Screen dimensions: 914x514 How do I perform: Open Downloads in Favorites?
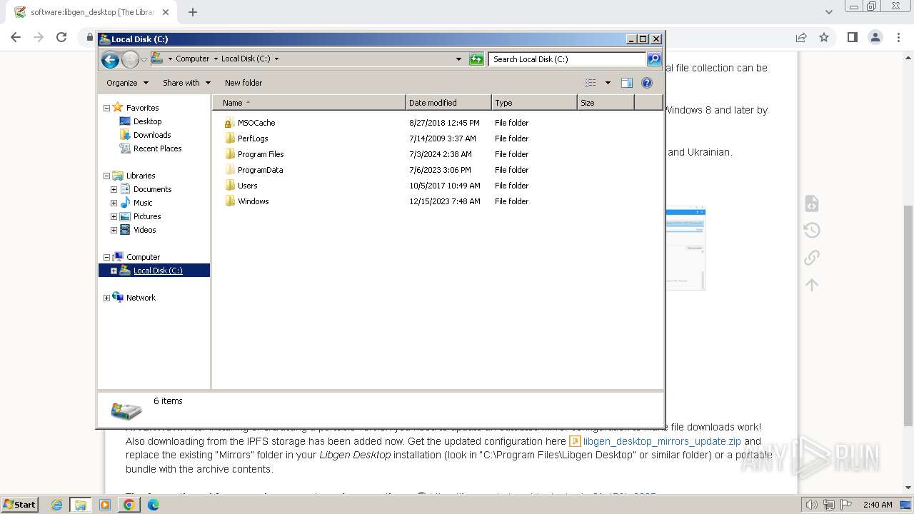pyautogui.click(x=151, y=135)
